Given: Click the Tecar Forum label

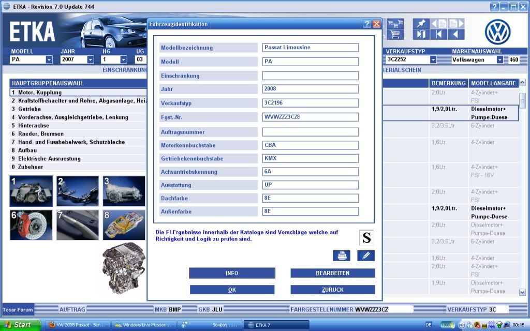Looking at the screenshot, I should (18, 309).
